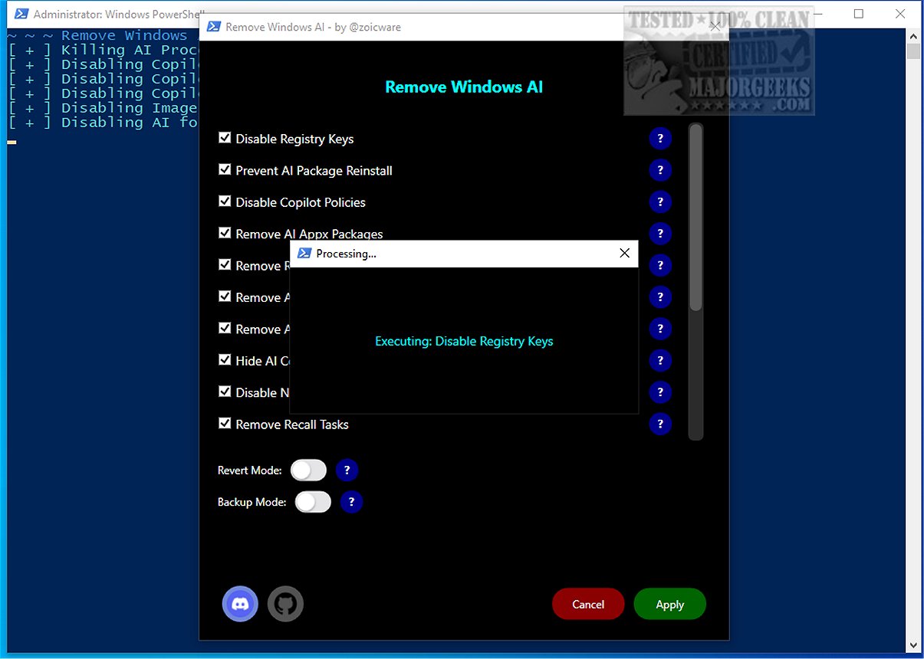Image resolution: width=924 pixels, height=659 pixels.
Task: Click Disable Registry Keys label text
Action: coord(294,139)
